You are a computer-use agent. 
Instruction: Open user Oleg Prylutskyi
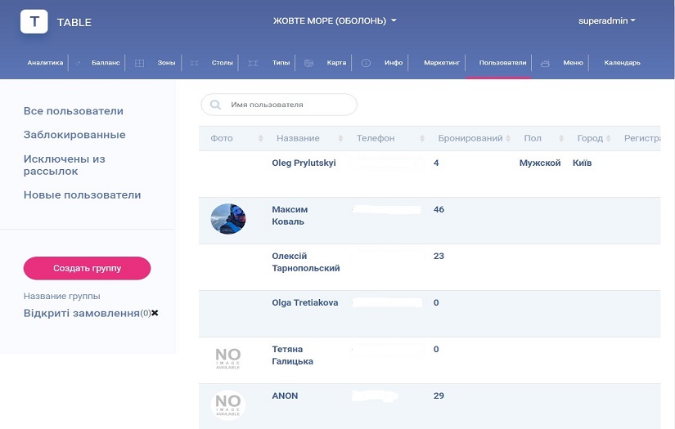click(304, 163)
